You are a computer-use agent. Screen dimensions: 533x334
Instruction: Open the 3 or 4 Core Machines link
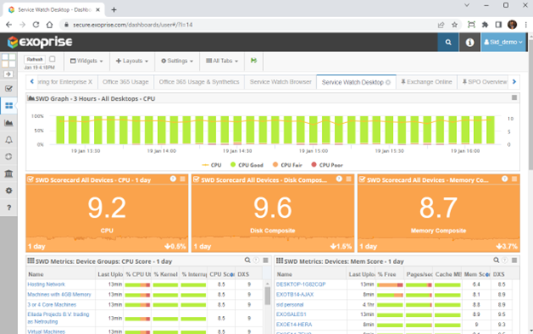[x=51, y=305]
